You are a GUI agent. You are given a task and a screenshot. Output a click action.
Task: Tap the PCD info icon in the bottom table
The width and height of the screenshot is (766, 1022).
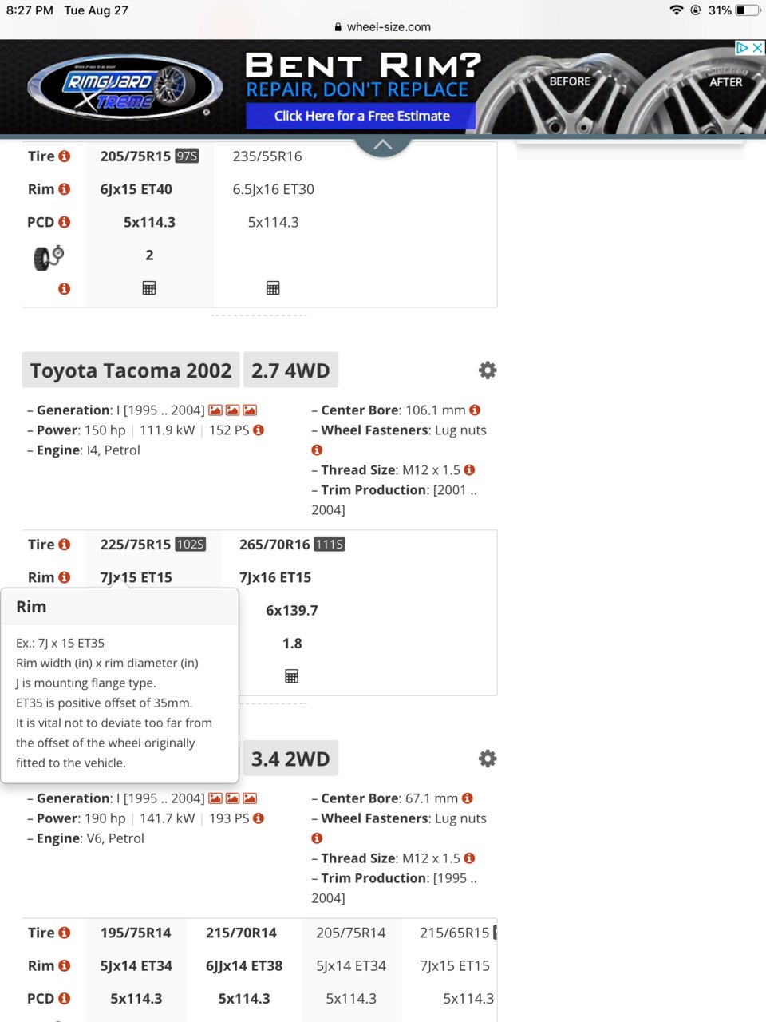click(65, 998)
